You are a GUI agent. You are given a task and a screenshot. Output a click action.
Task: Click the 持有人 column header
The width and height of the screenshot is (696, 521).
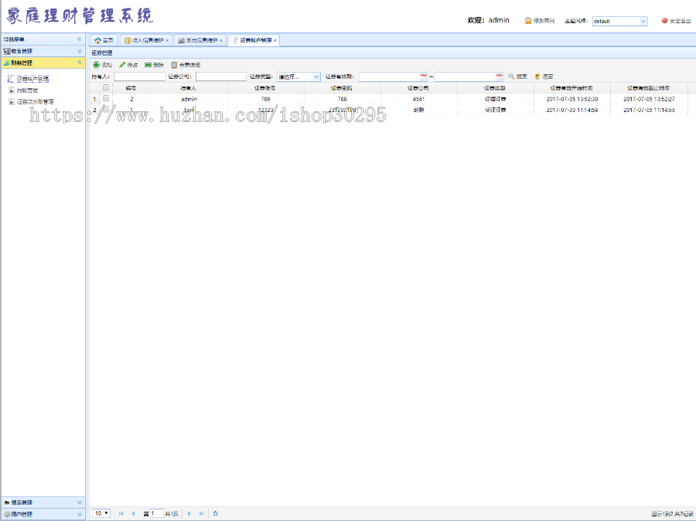(189, 88)
